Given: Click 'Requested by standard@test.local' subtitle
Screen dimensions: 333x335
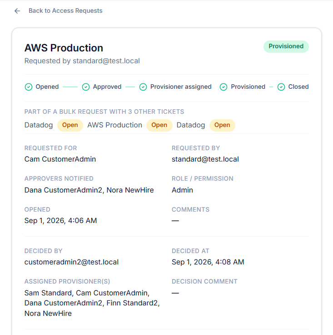Looking at the screenshot, I should pyautogui.click(x=82, y=61).
